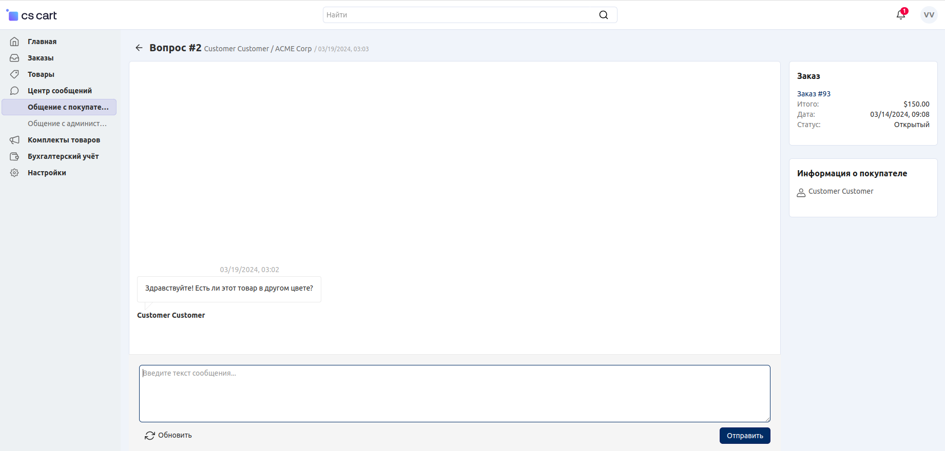Go back using the arrow icon

click(x=139, y=48)
